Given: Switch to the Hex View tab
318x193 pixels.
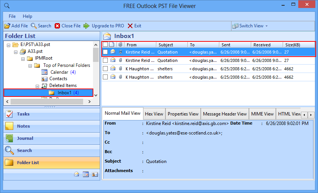Looking at the screenshot, I should [154, 114].
